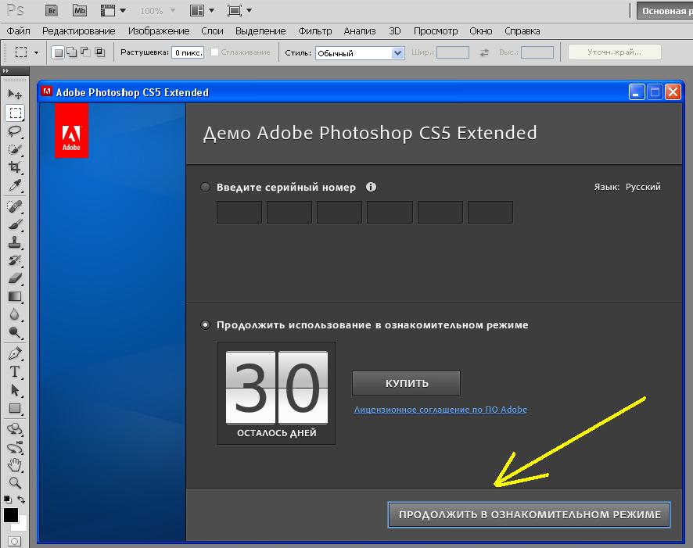Toggle the Сглаживание checkbox
The image size is (693, 548).
coord(215,52)
